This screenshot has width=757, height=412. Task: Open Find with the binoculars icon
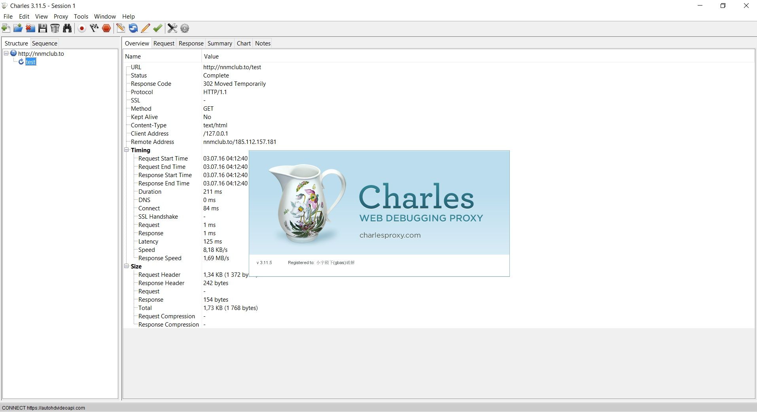(67, 28)
